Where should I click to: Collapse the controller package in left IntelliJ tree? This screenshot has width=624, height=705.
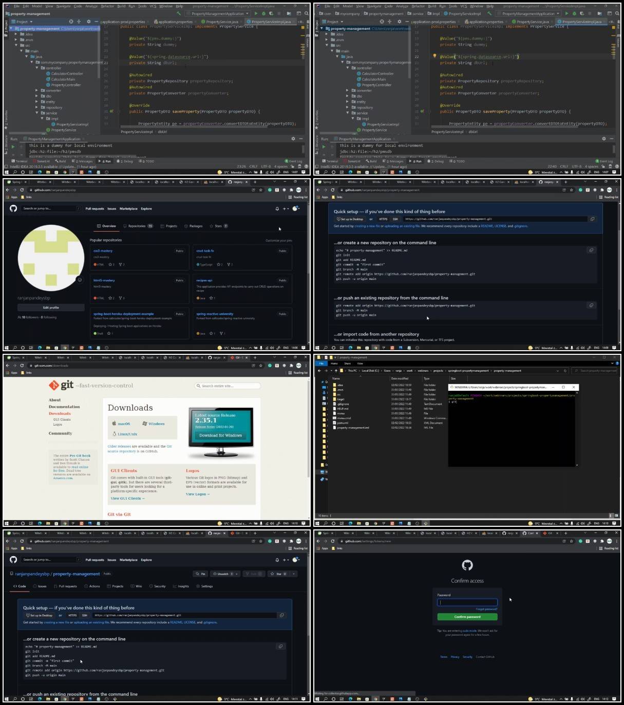click(x=36, y=68)
